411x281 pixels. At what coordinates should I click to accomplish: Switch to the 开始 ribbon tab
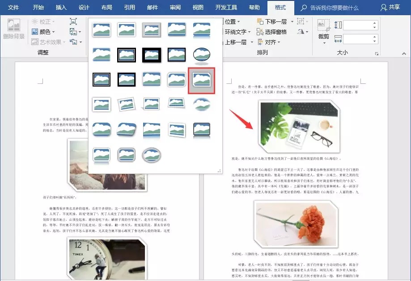38,7
